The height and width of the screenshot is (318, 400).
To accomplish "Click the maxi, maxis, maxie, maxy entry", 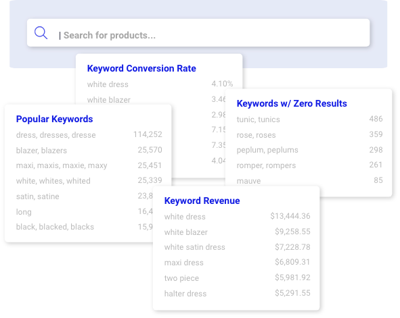I will tap(62, 165).
